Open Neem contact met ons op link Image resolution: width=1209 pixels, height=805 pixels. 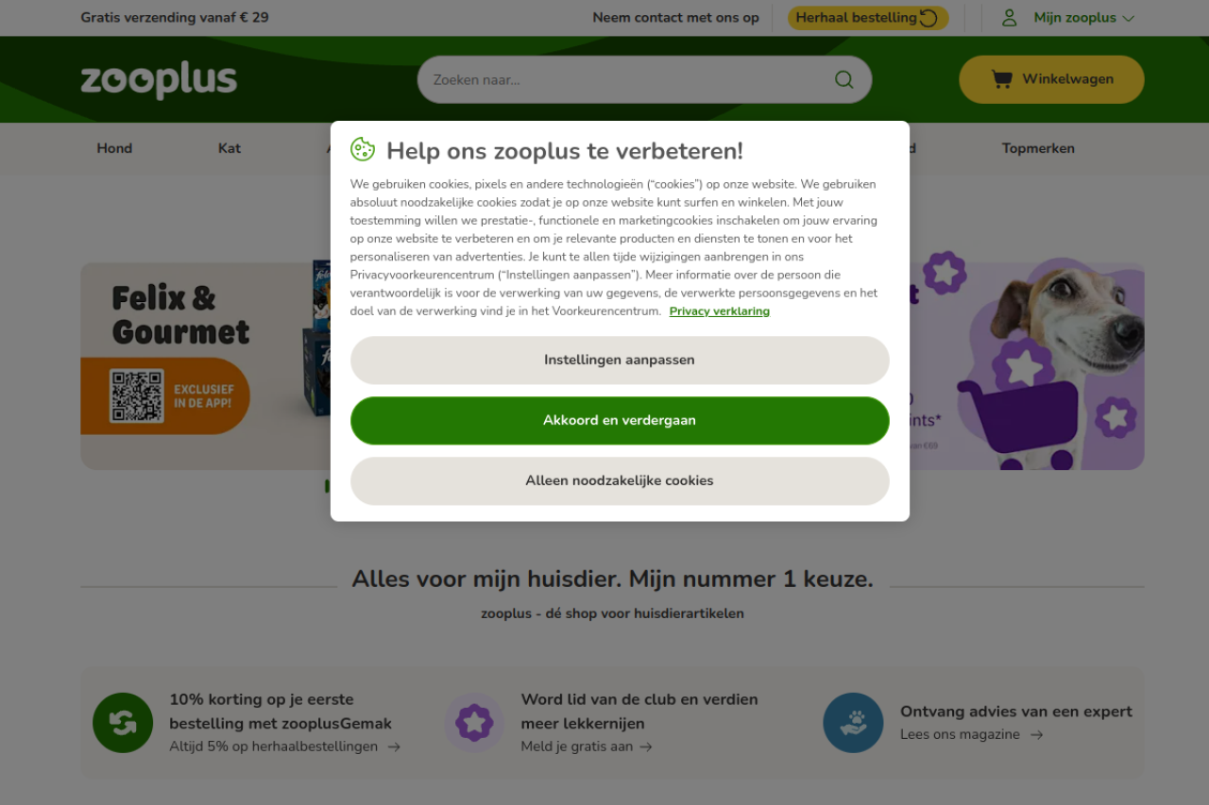click(x=675, y=18)
